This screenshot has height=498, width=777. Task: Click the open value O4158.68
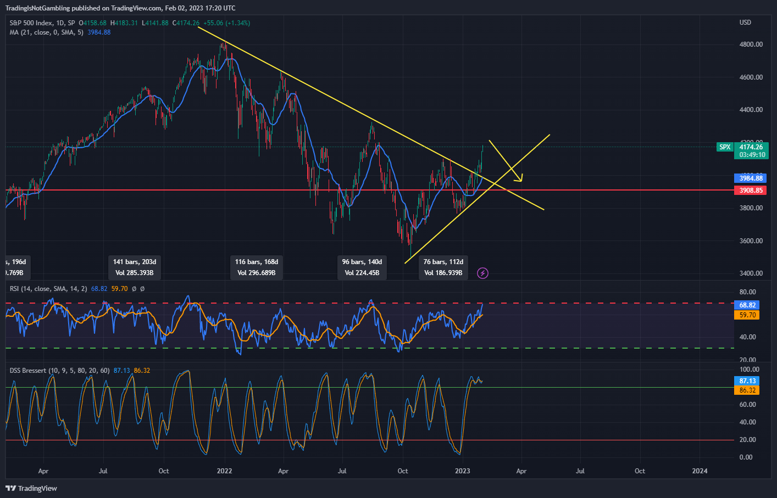tap(93, 23)
